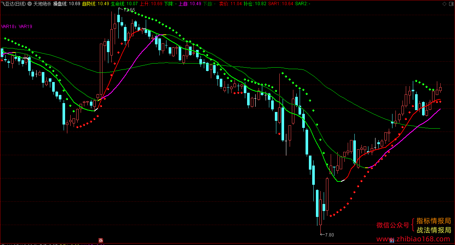Click the green 下趋 label
Viewport: 455px width, 245px height.
[x=209, y=4]
